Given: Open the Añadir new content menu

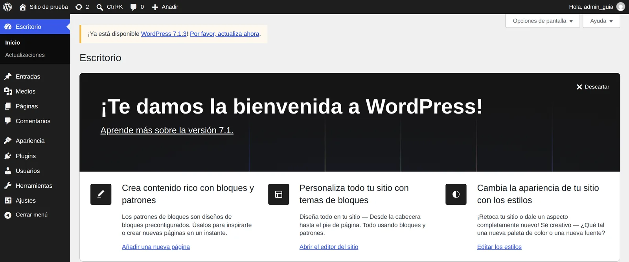Looking at the screenshot, I should click(x=165, y=7).
